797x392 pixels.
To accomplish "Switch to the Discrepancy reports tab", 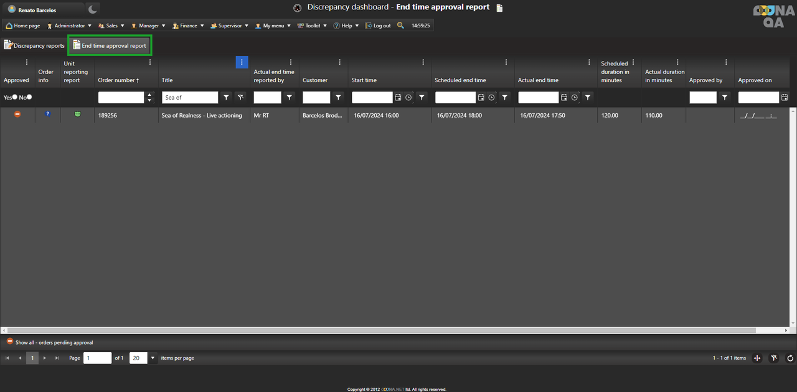I will coord(34,45).
